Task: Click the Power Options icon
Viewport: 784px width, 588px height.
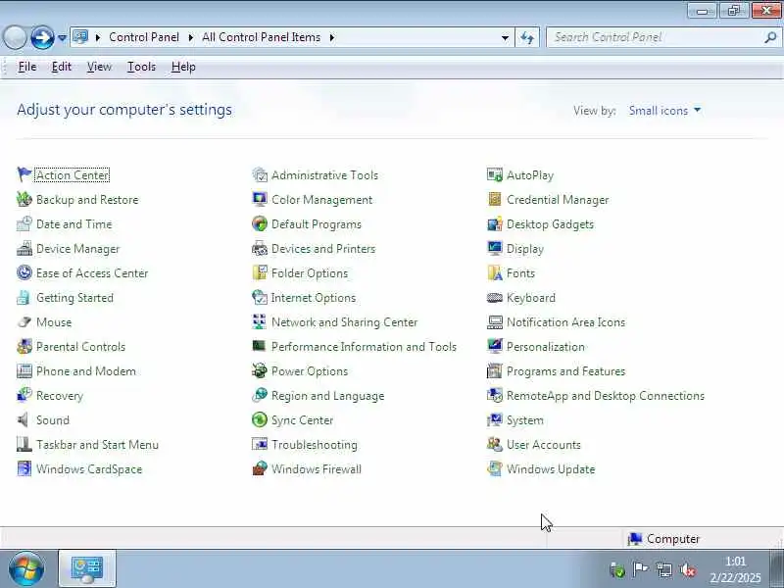Action: 260,370
